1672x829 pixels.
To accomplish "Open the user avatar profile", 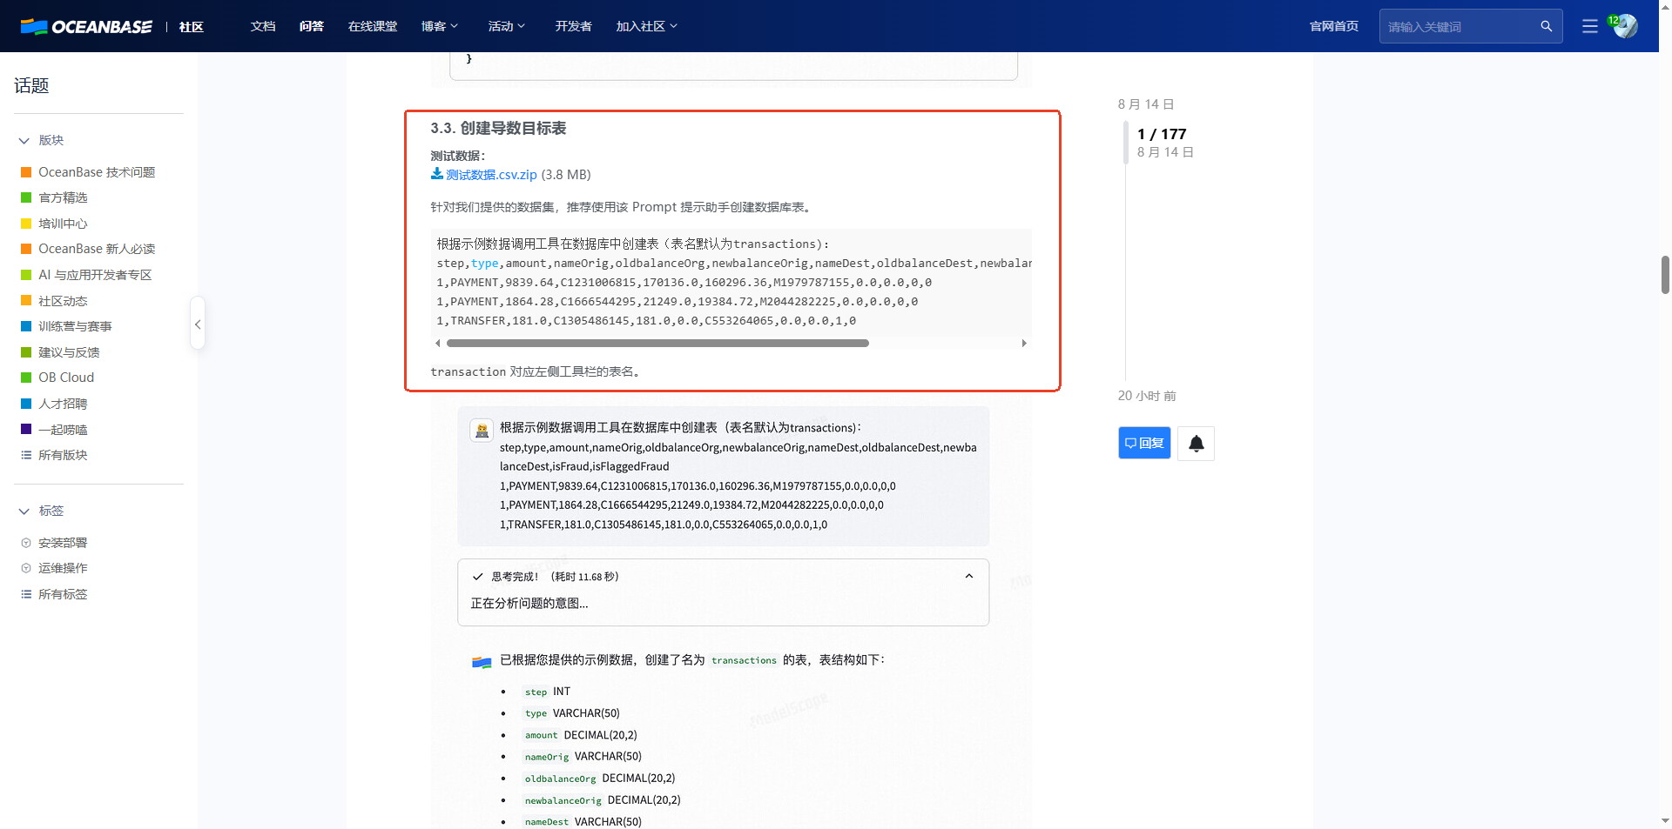I will [x=1625, y=26].
